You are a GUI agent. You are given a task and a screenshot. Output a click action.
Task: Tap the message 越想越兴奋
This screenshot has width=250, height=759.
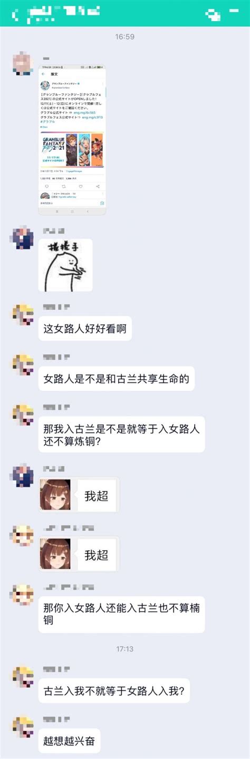click(69, 741)
